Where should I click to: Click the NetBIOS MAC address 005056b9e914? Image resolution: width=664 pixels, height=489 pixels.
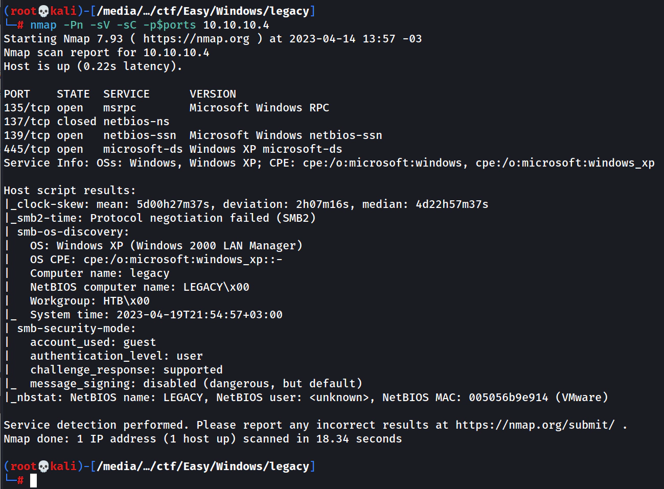point(508,398)
